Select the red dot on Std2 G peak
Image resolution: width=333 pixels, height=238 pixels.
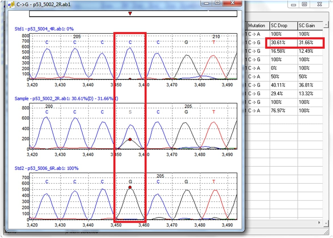[x=130, y=187]
